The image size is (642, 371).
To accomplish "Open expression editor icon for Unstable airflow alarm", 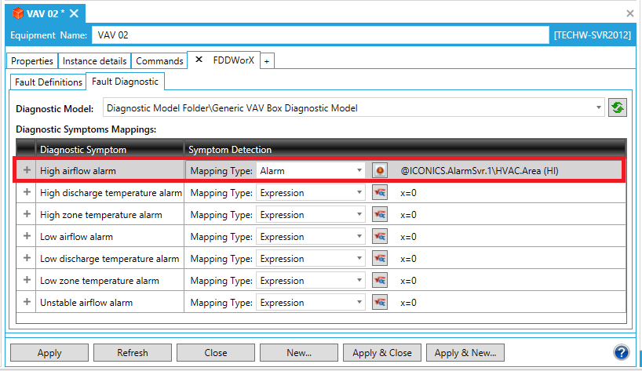I will [380, 302].
